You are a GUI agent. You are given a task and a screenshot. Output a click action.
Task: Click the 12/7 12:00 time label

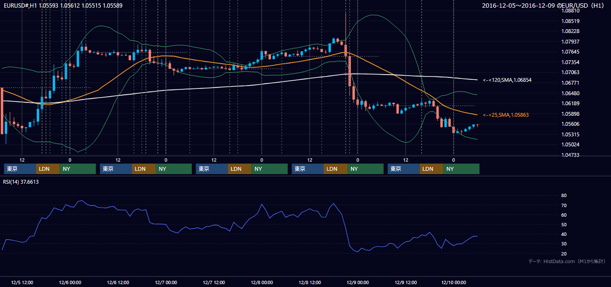point(214,282)
